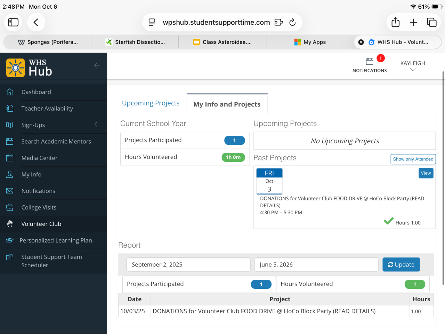Switch to Starfish Dissection browser tab
Screen dimensions: 445x334
pos(135,42)
